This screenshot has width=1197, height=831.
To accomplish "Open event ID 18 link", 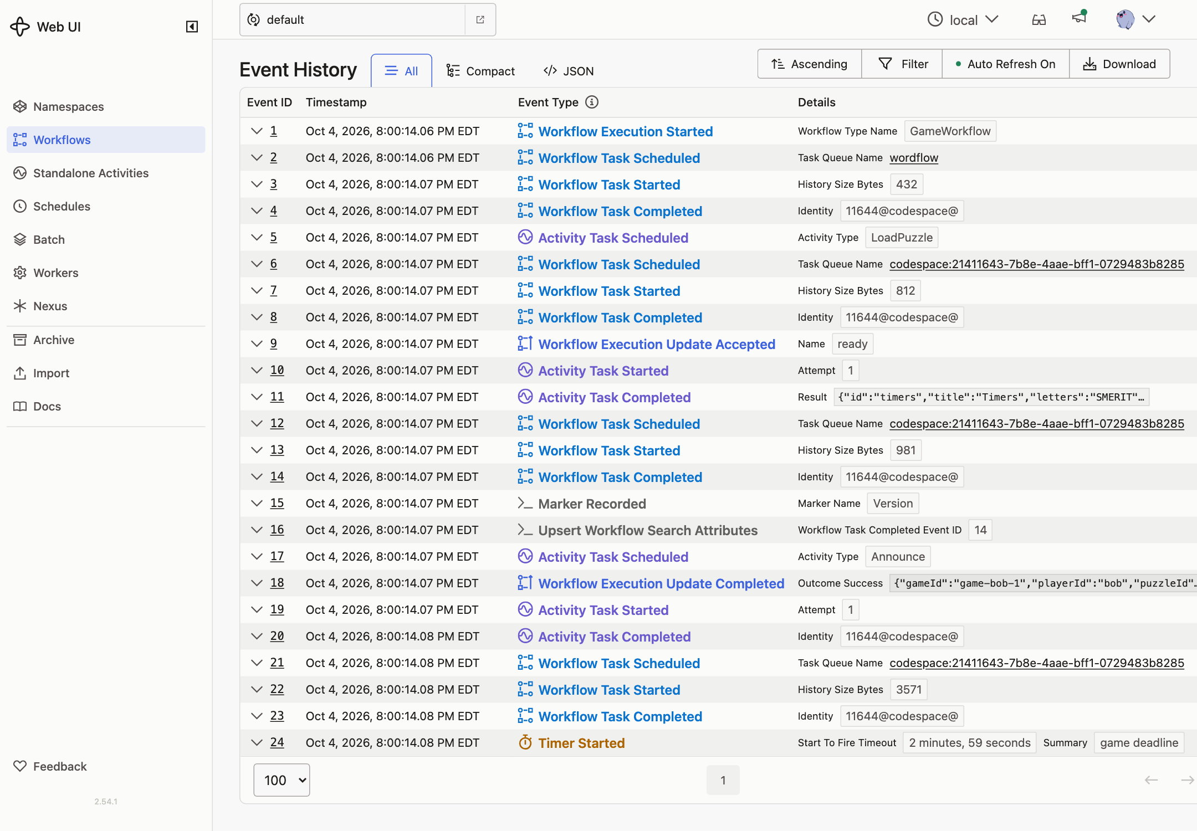I will [x=277, y=583].
